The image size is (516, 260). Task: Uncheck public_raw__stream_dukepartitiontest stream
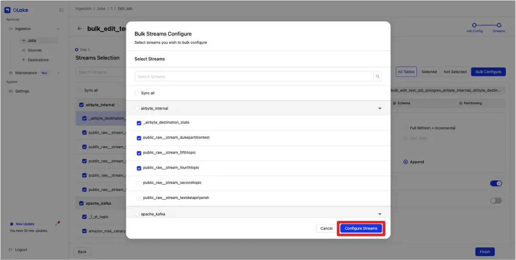coord(139,138)
